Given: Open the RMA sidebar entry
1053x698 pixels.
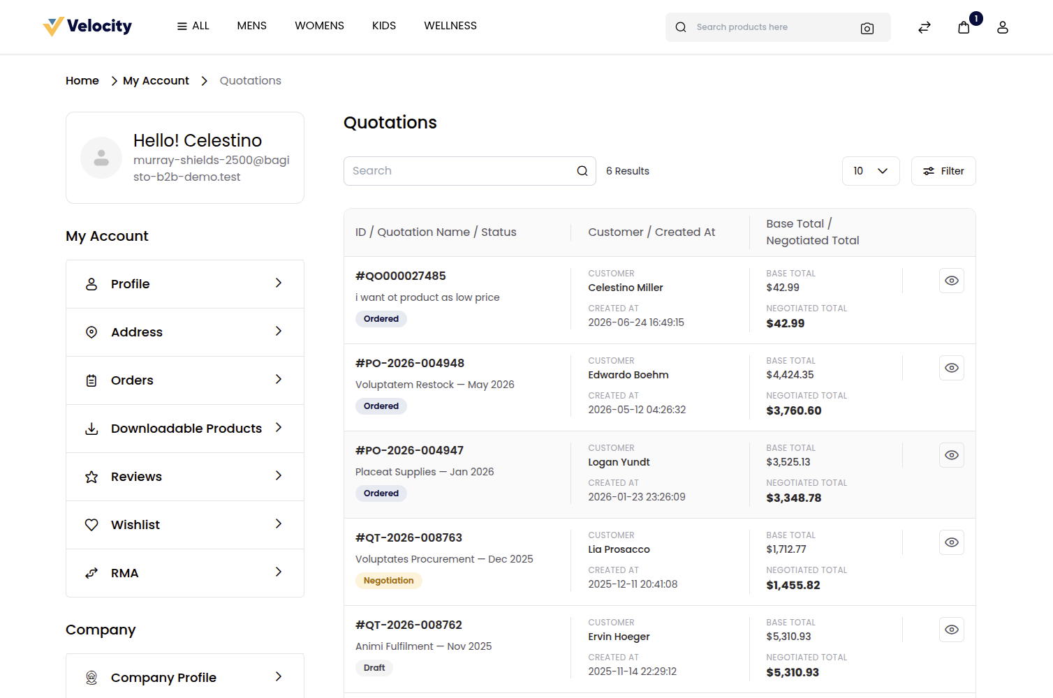Looking at the screenshot, I should (185, 573).
